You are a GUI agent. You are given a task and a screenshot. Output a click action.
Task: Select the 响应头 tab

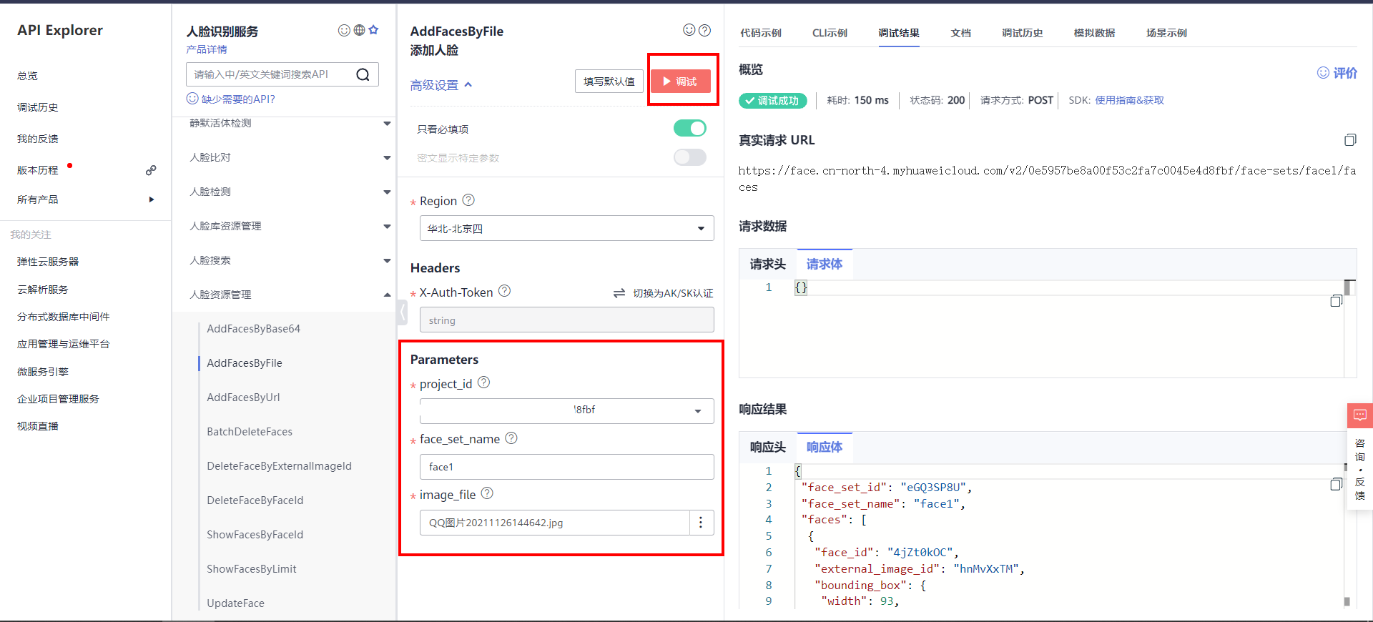768,447
